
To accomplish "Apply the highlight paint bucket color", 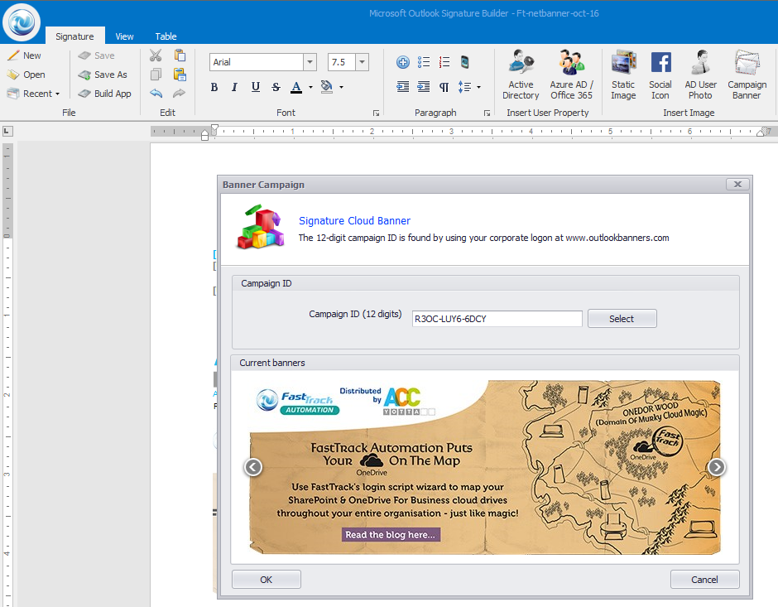I will 326,87.
